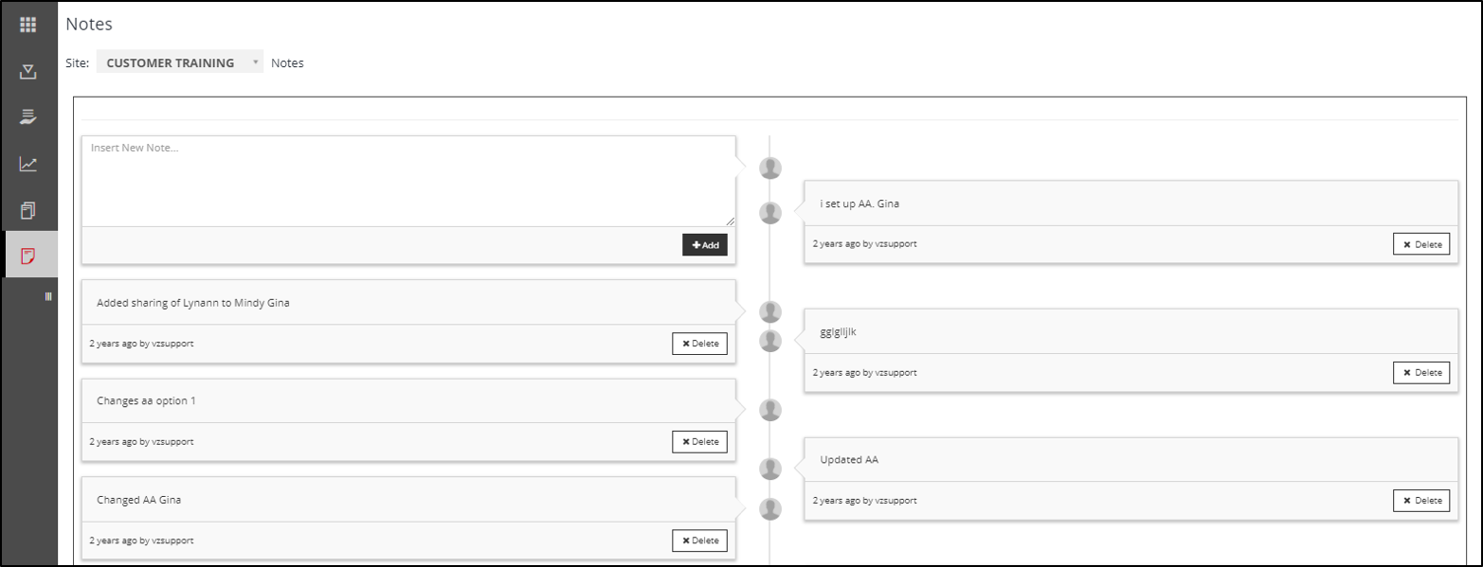Viewport: 1483px width, 567px height.
Task: Delete the 'gglglljlk' note
Action: pyautogui.click(x=1421, y=373)
